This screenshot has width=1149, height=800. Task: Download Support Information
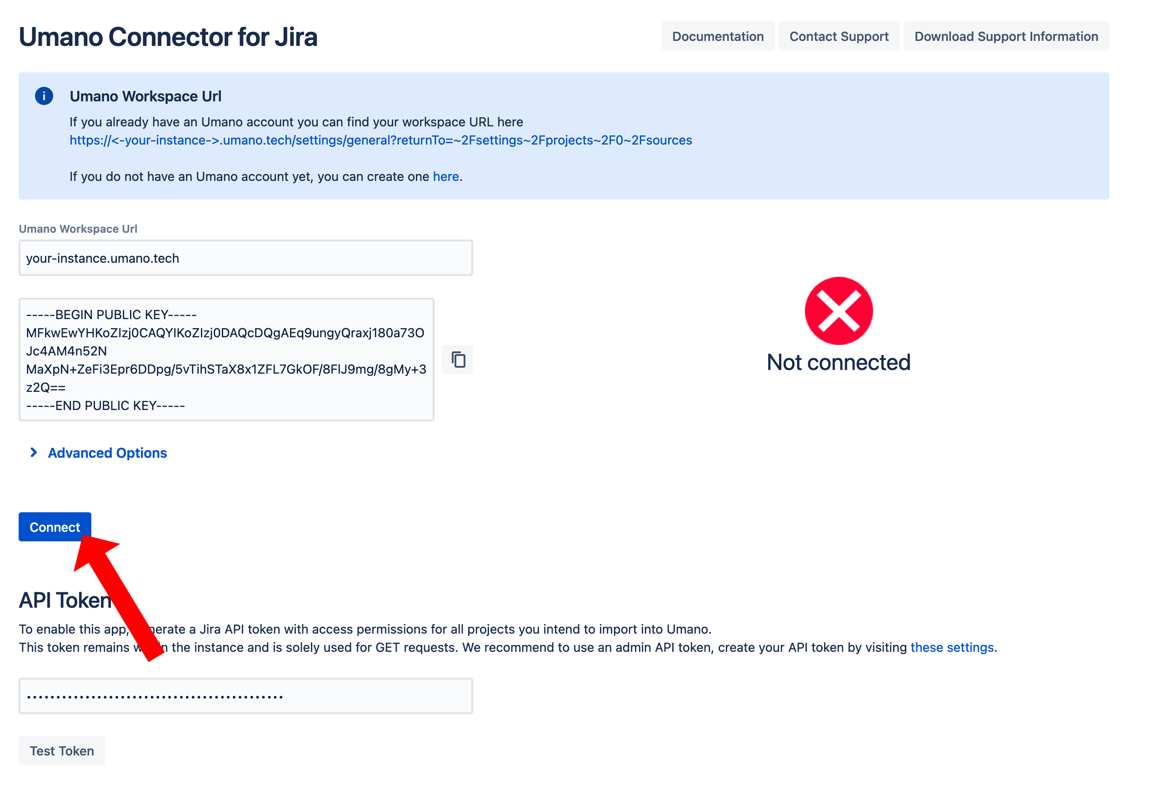[x=1006, y=36]
